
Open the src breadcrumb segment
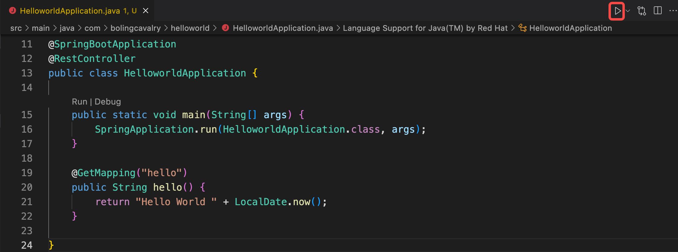point(16,28)
